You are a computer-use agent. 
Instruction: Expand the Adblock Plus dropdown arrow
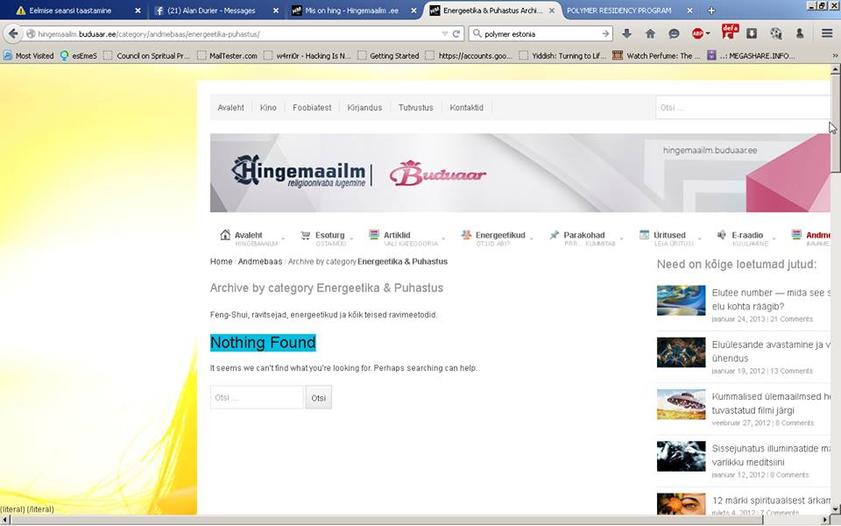(708, 33)
